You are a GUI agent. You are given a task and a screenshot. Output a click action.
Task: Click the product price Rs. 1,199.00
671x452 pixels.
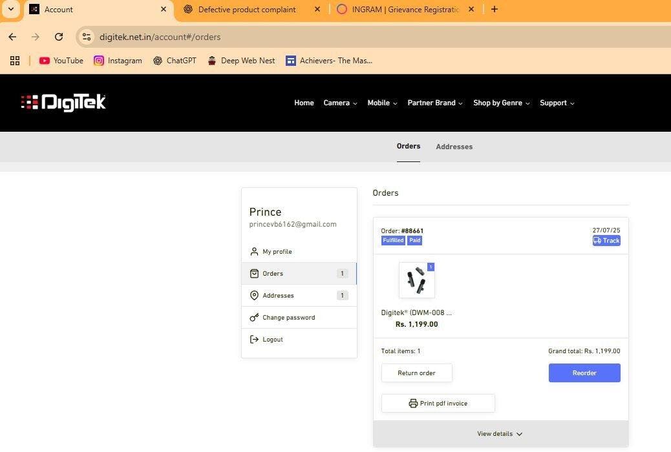416,324
